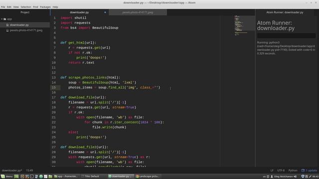Select the Project panel header
This screenshot has width=319, height=179.
(x=25, y=12)
